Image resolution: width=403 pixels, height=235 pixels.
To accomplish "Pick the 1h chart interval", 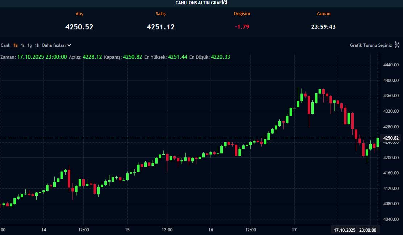I will [37, 45].
